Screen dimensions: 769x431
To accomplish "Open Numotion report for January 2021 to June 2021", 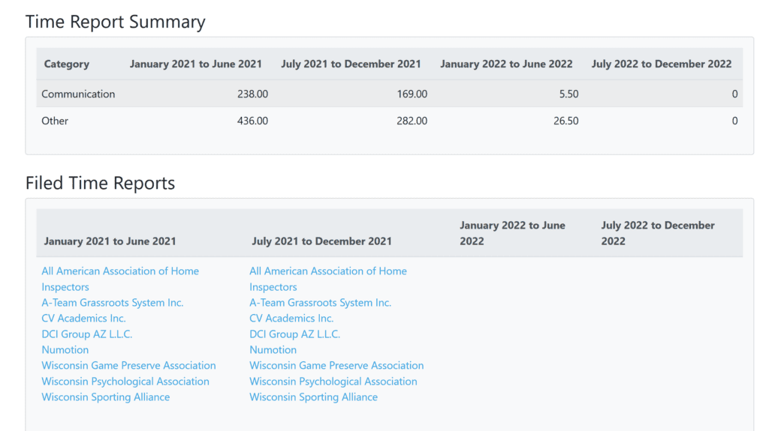I will (x=65, y=350).
